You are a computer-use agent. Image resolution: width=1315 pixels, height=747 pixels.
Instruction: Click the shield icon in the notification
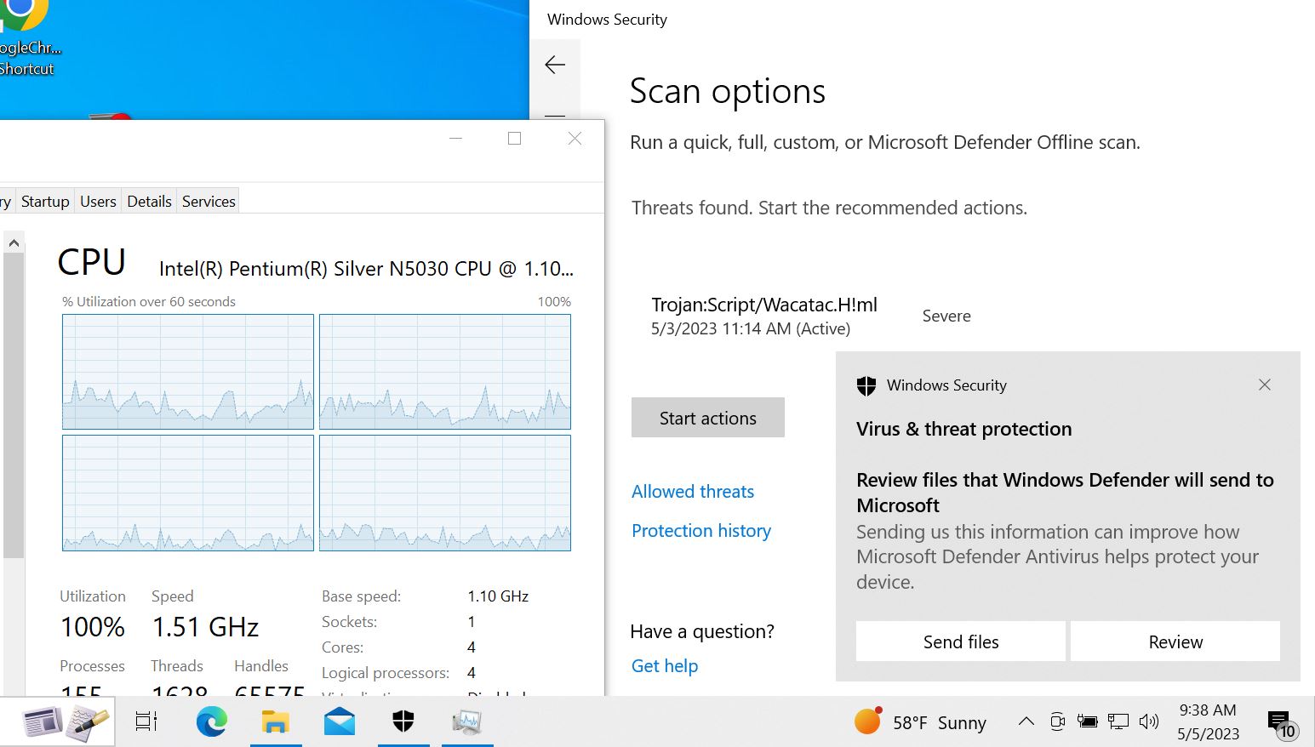pos(866,386)
